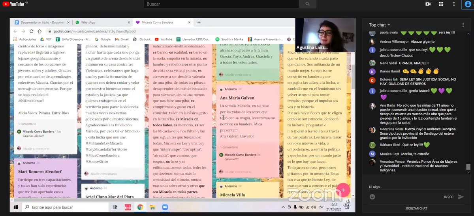Open the YouTube settings three-dot menu
This screenshot has width=474, height=216.
(454, 4)
